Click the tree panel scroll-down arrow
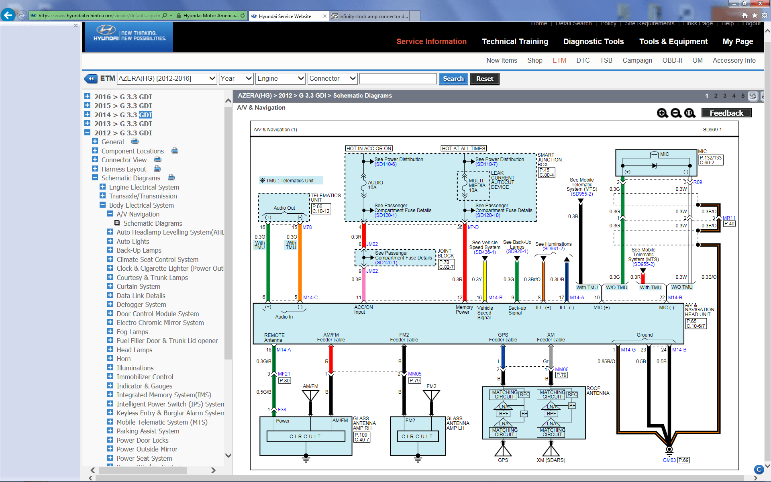Screen dimensions: 771x482 pos(228,455)
